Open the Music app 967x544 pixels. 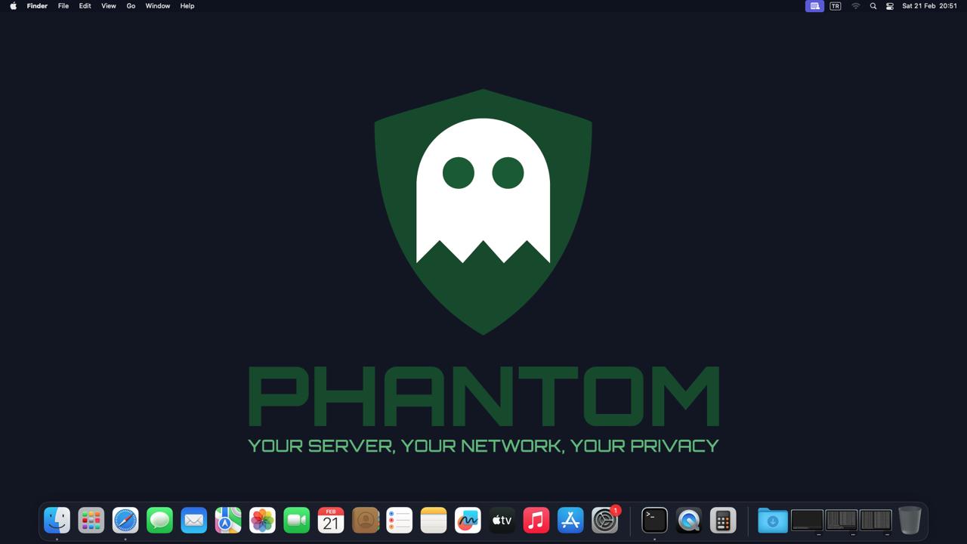536,521
